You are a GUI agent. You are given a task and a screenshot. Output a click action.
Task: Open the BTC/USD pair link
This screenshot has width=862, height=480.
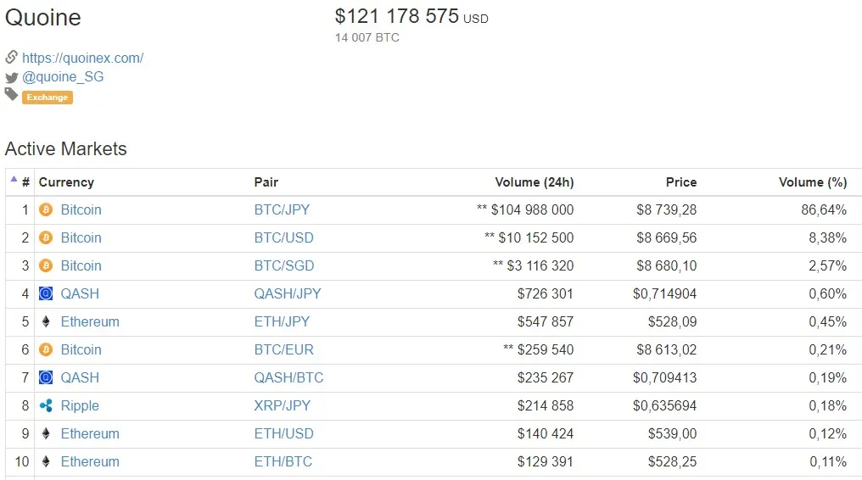[x=283, y=237]
